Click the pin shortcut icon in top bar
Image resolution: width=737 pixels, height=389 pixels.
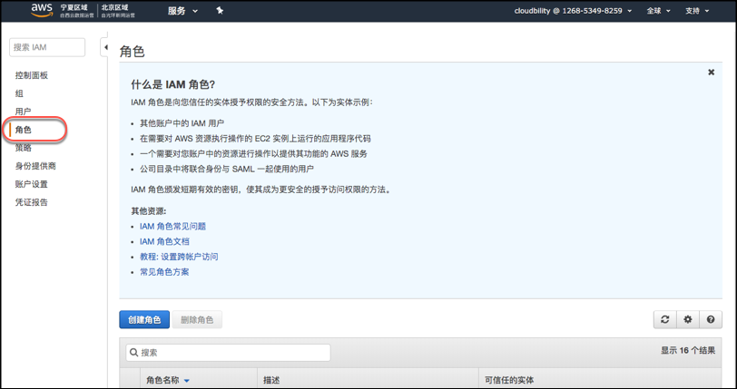point(220,11)
